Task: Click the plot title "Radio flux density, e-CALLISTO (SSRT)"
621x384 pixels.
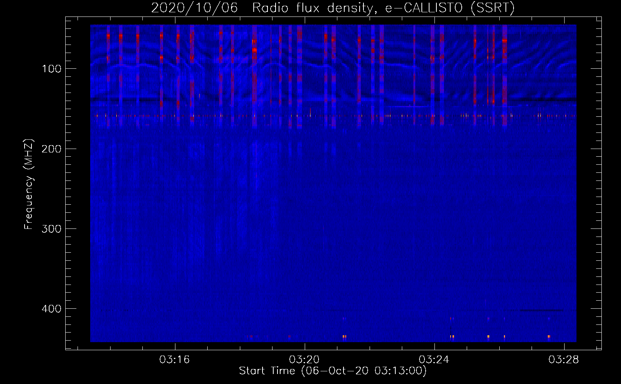Action: (383, 8)
